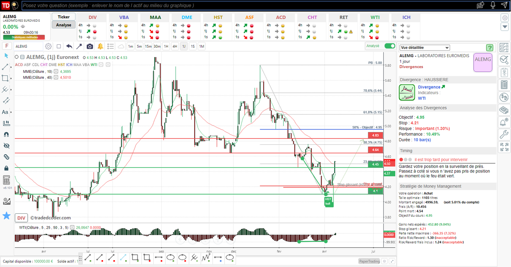Open the list view icon in chart toolbar

[x=111, y=46]
